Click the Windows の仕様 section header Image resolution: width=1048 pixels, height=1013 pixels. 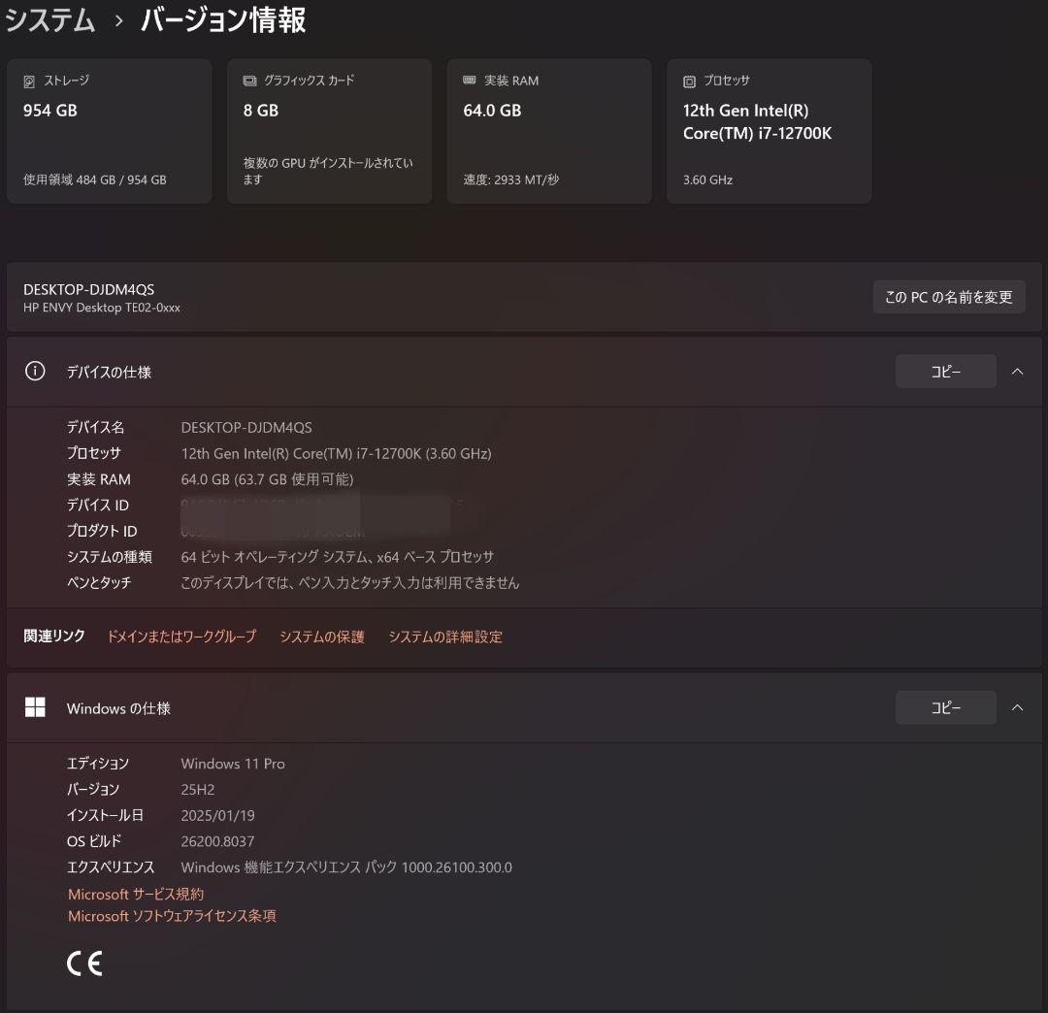pos(524,707)
